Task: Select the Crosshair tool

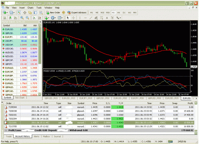Action: click(73, 18)
